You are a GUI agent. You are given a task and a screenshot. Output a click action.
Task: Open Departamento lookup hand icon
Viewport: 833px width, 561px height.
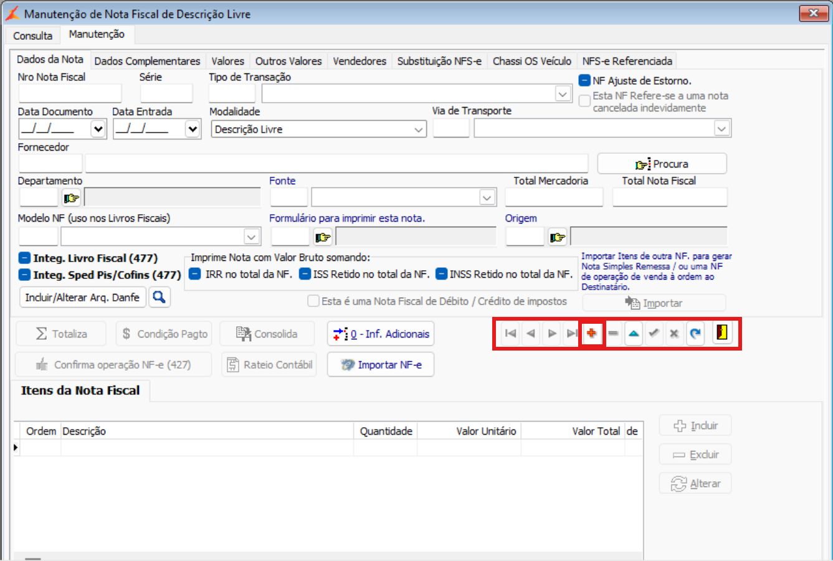(71, 198)
